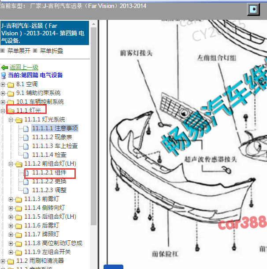Click the icon beside 菜单展开
Image resolution: width=267 pixels, height=269 pixels.
coord(2,51)
